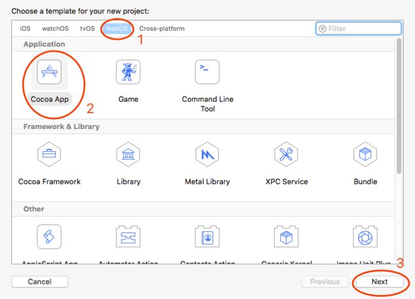Pick the XPC Service tools icon
The image size is (415, 299).
click(x=286, y=154)
